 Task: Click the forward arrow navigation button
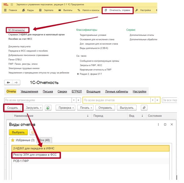[x=16, y=82]
